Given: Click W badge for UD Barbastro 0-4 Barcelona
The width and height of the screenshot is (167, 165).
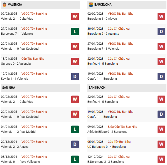Looking at the screenshot, I should 161,144.
